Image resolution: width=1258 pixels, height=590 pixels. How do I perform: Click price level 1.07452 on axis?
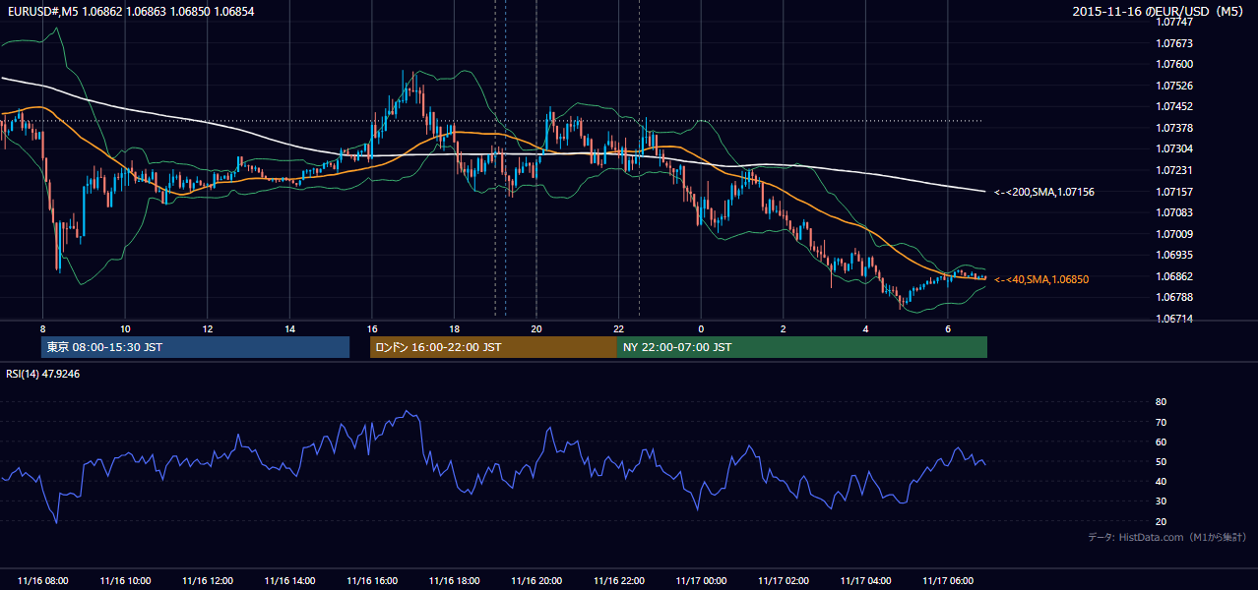point(1173,106)
